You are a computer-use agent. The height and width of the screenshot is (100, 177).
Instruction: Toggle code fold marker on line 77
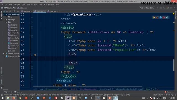[32, 76]
